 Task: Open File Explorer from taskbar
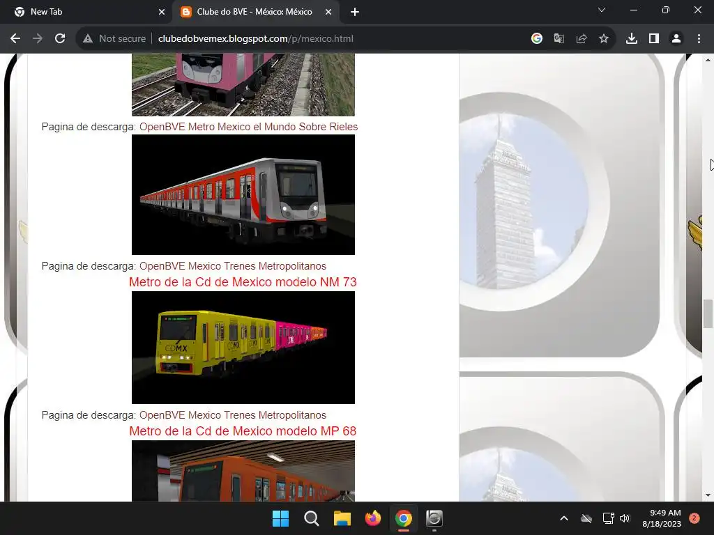pyautogui.click(x=342, y=518)
